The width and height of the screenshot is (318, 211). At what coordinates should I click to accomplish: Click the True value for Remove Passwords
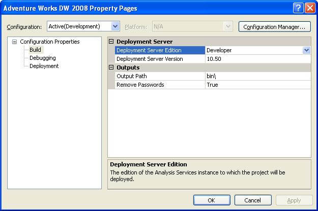258,85
